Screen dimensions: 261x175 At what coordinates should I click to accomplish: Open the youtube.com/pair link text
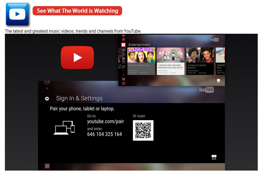(x=105, y=122)
